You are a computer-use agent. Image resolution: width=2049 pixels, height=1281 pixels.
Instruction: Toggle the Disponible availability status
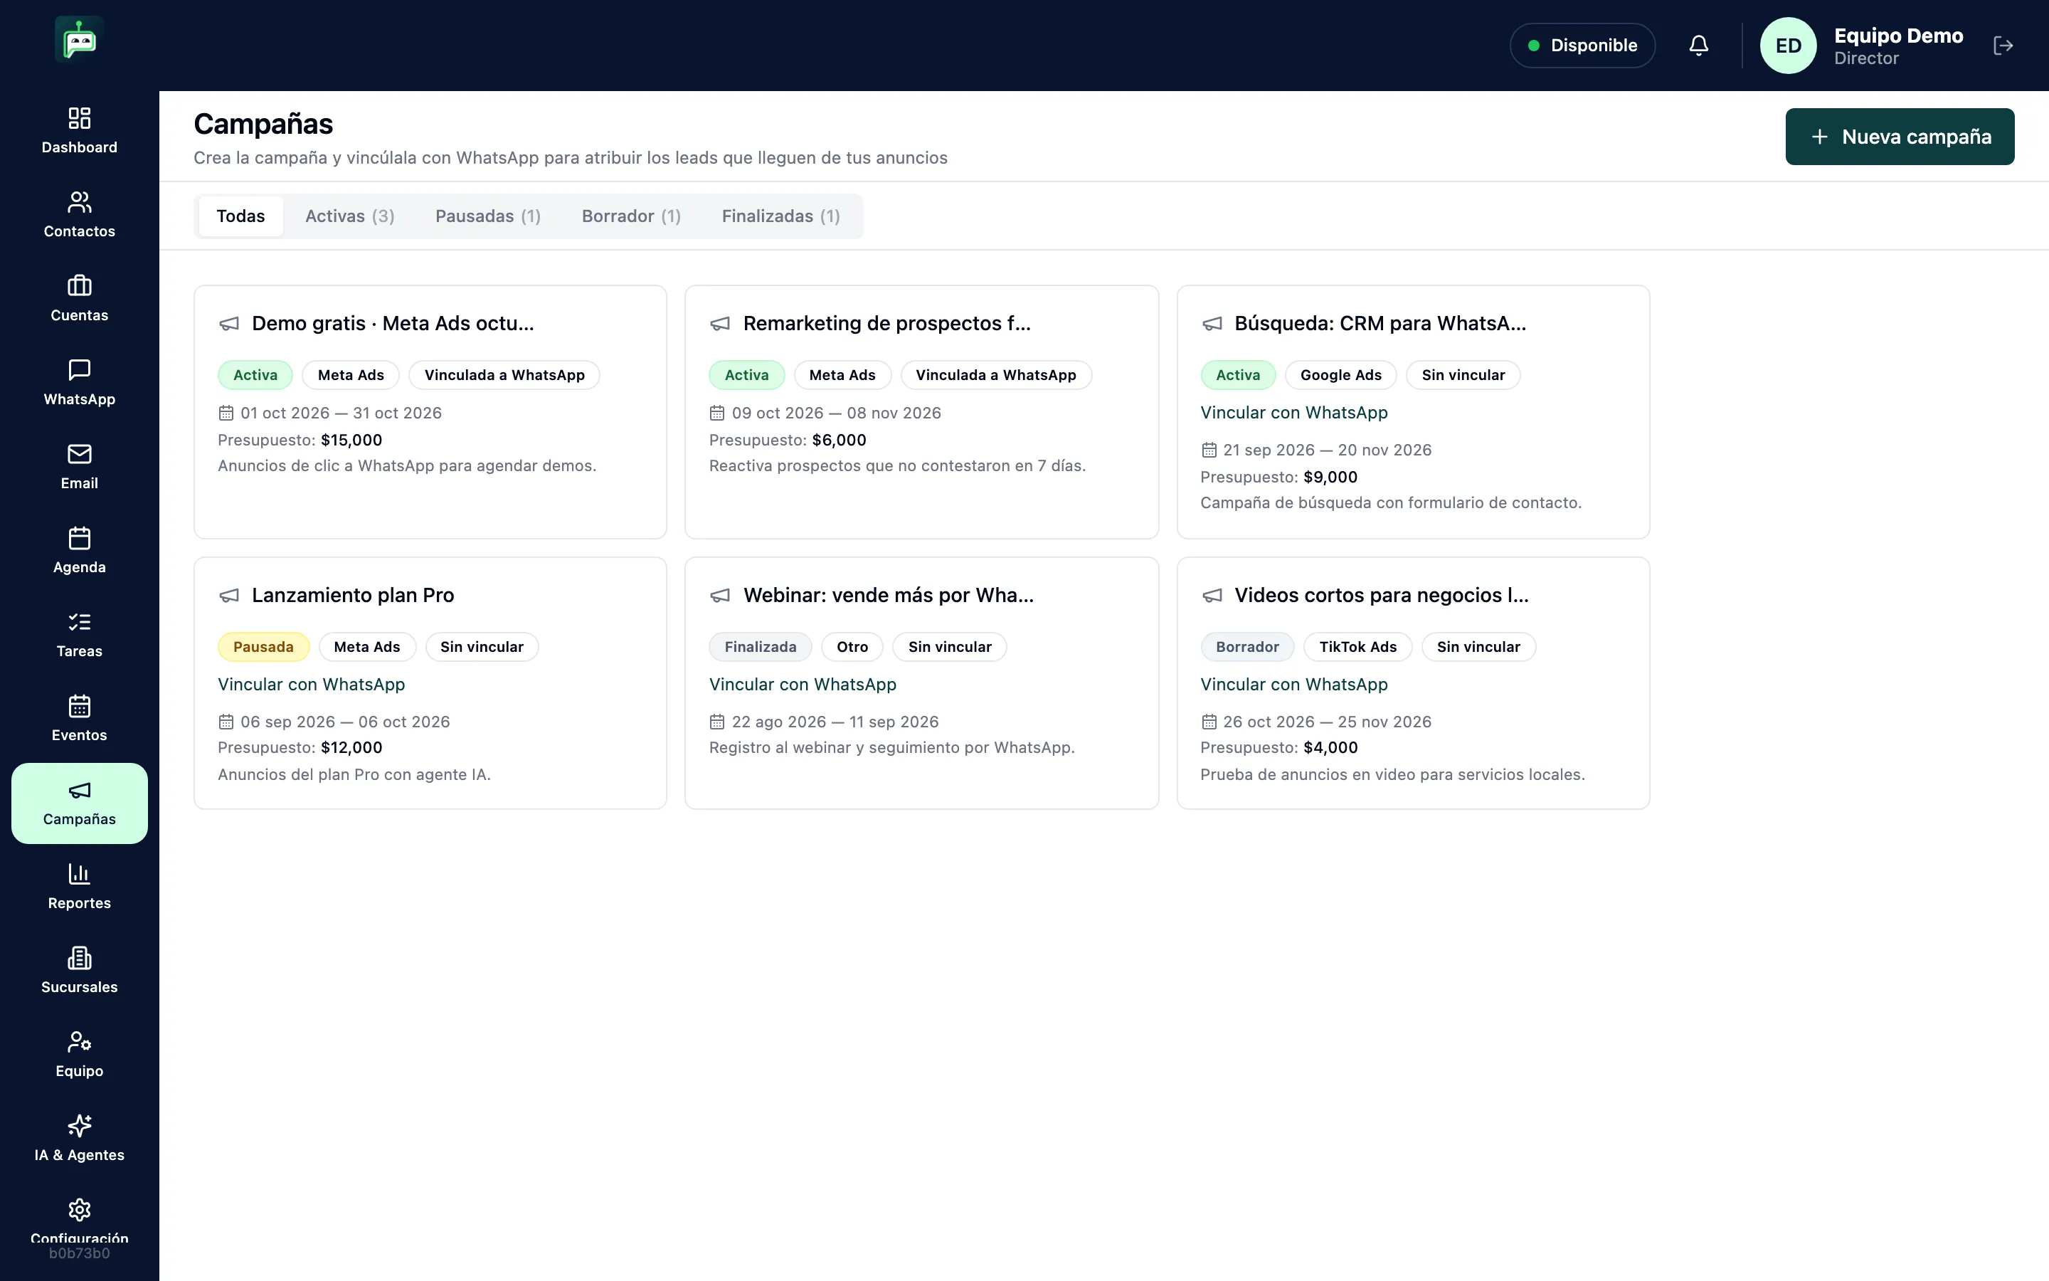click(x=1582, y=46)
